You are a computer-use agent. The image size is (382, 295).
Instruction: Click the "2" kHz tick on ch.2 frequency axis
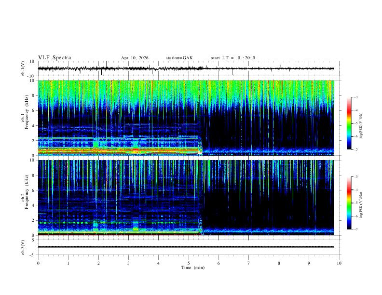pos(34,220)
